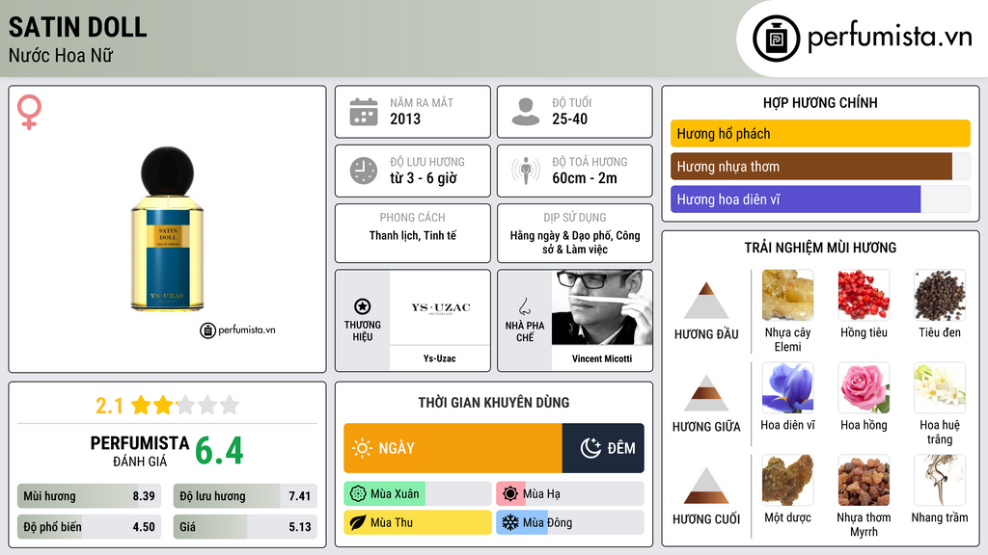Click the first gold rating star
Viewport: 988px width, 555px height.
coord(141,405)
